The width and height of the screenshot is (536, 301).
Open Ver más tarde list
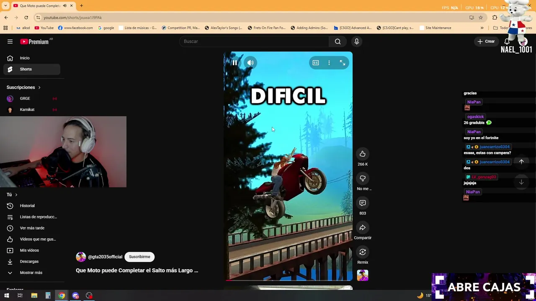(x=32, y=228)
